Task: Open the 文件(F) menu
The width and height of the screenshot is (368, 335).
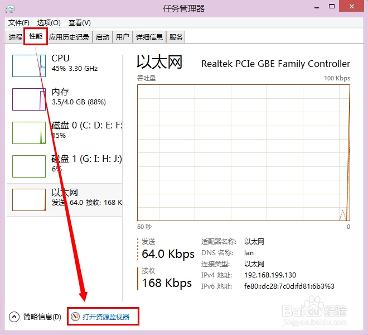Action: click(19, 23)
